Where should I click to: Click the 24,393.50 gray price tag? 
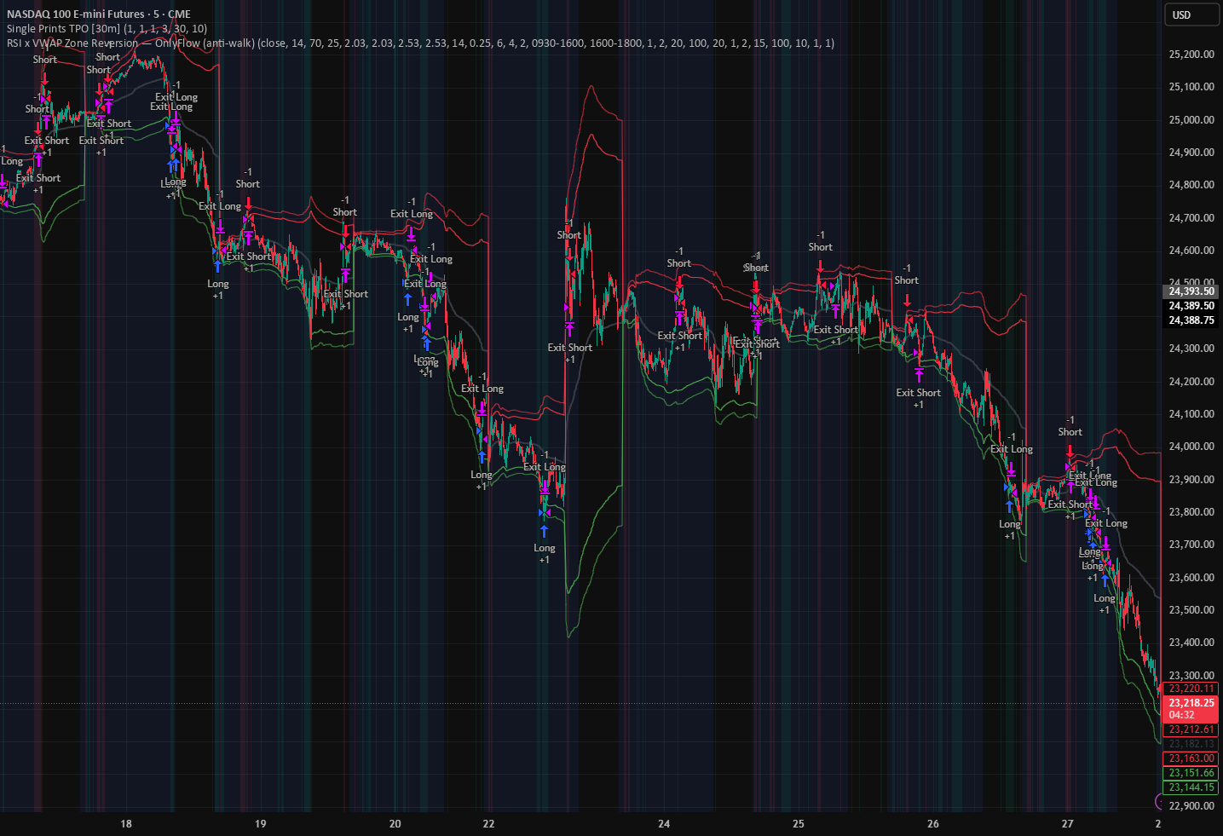click(1191, 291)
